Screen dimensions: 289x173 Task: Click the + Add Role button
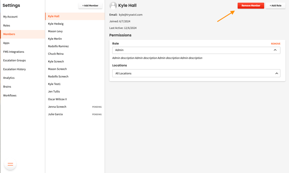pyautogui.click(x=276, y=5)
